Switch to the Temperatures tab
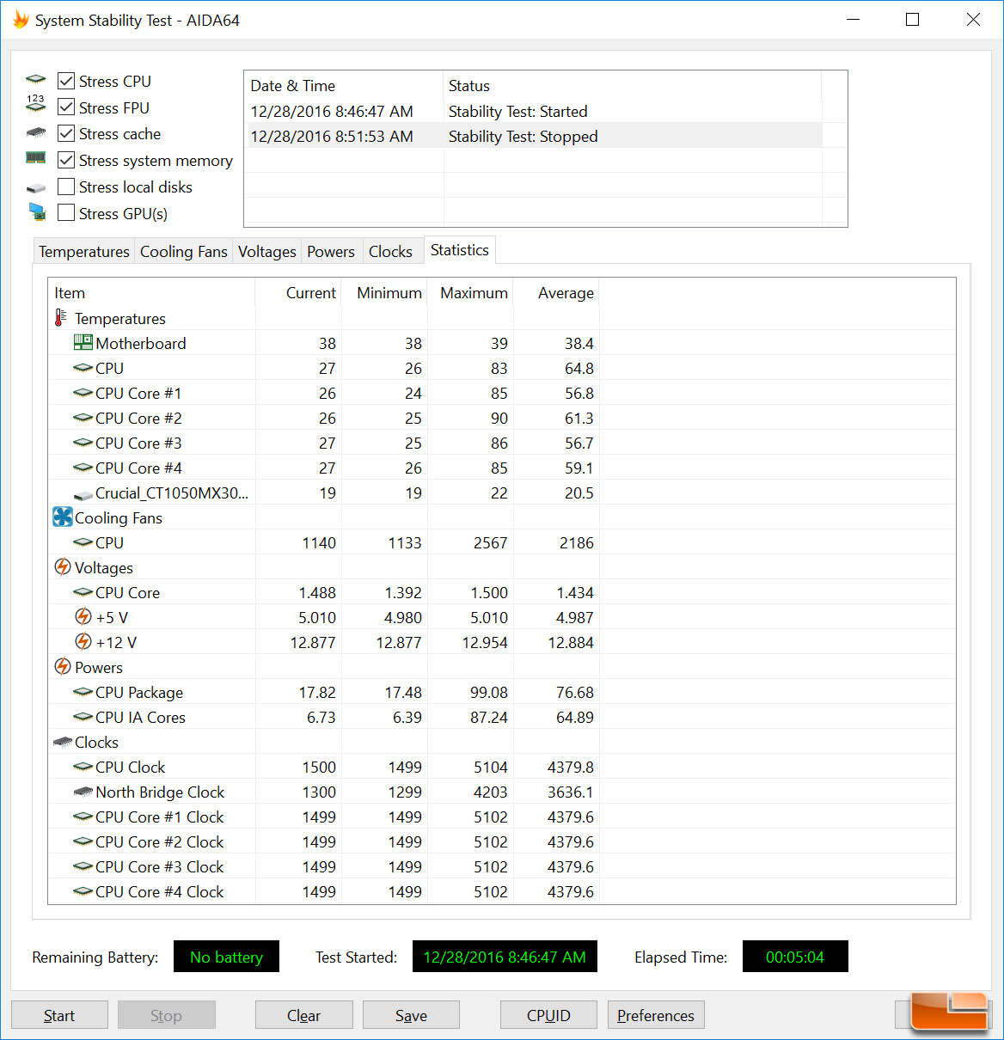The width and height of the screenshot is (1004, 1040). click(84, 251)
